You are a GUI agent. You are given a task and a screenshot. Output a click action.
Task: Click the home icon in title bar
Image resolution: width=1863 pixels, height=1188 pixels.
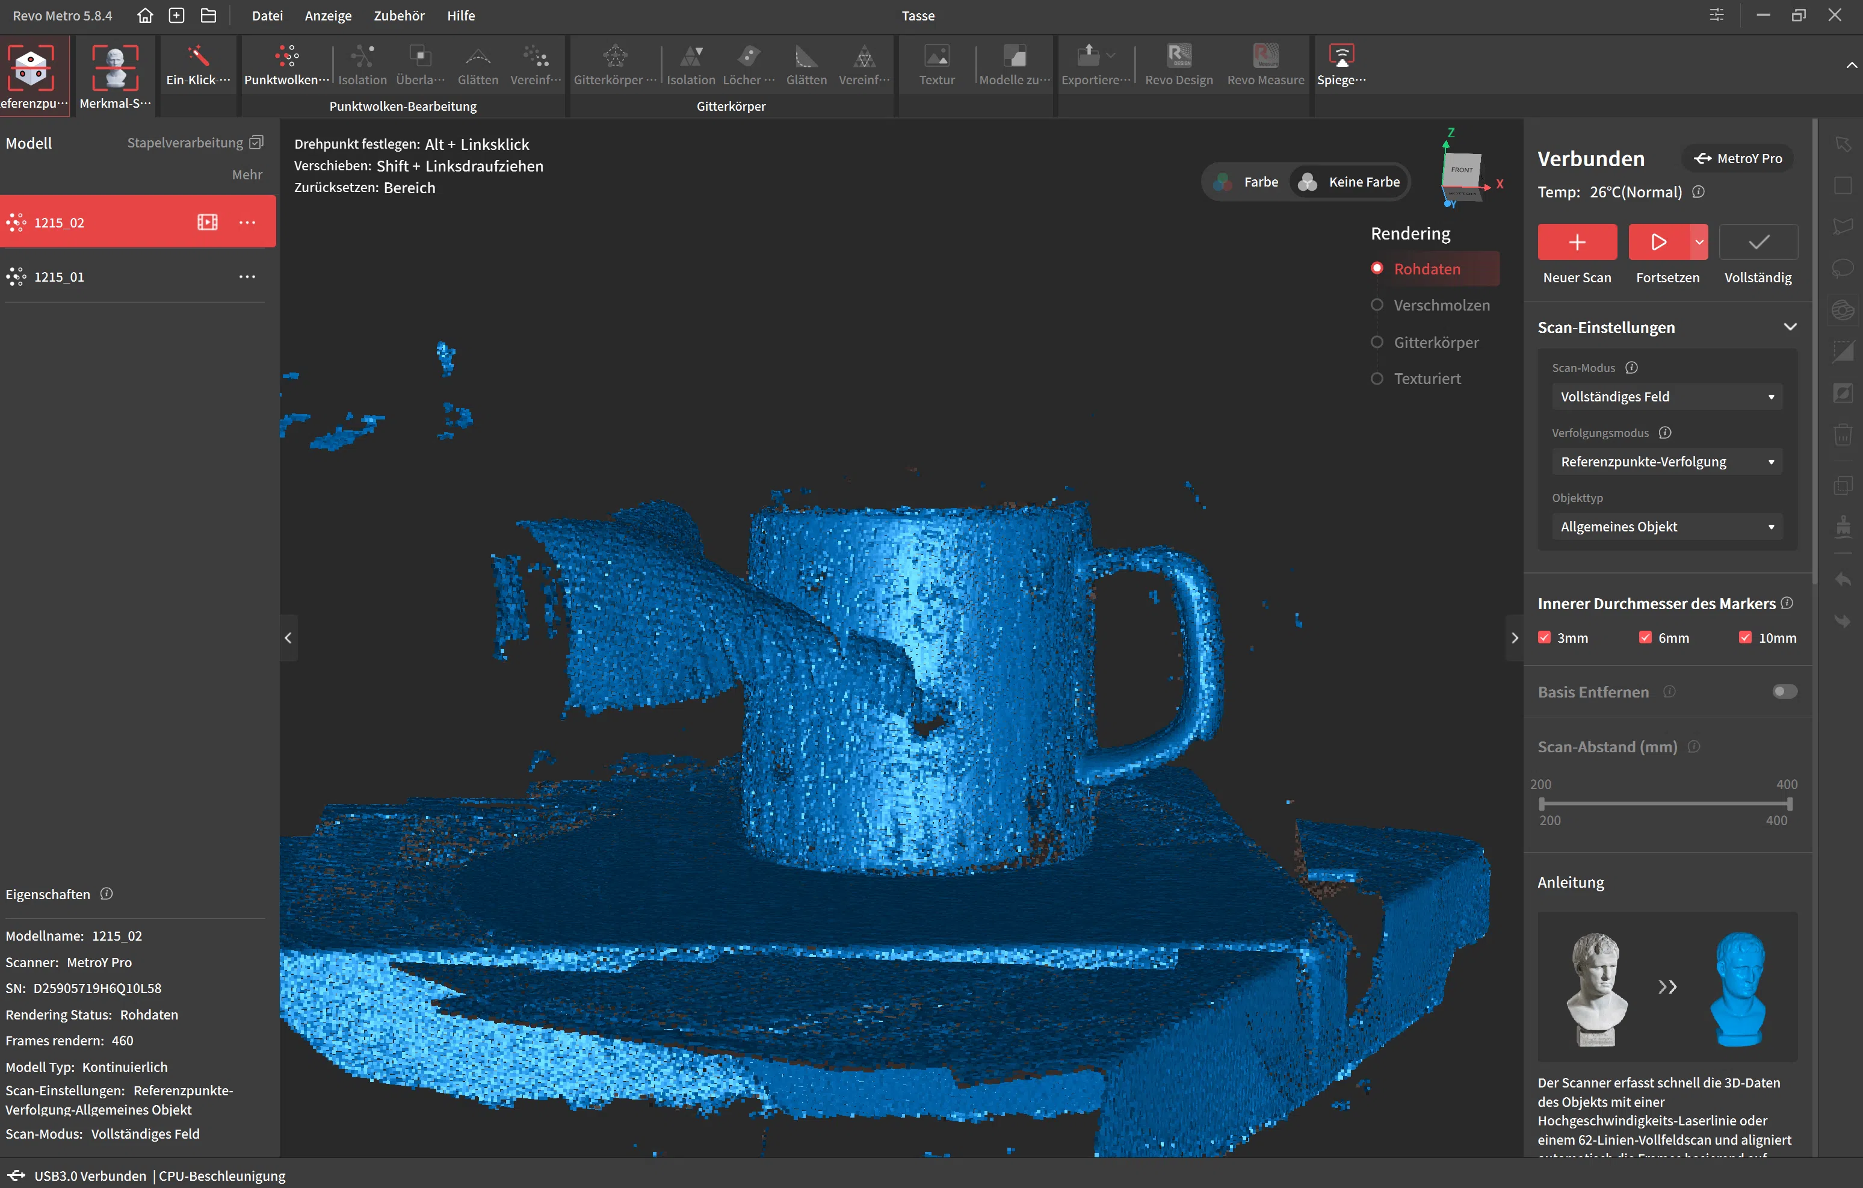[144, 16]
